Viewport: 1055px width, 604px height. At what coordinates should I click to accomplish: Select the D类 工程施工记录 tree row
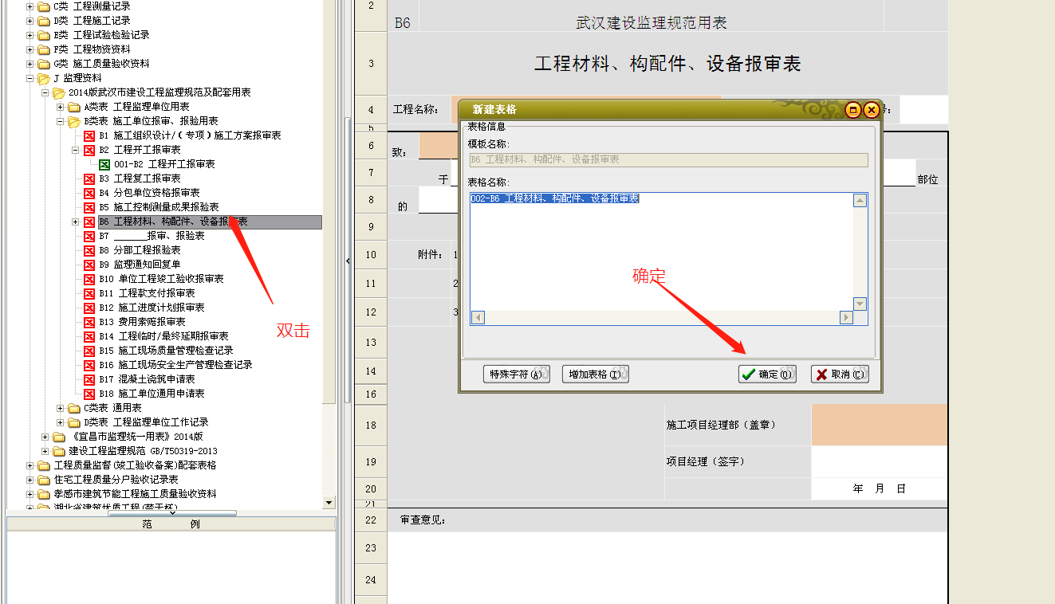[x=92, y=21]
